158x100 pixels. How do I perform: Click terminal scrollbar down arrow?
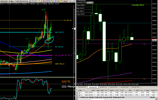pyautogui.click(x=156, y=99)
